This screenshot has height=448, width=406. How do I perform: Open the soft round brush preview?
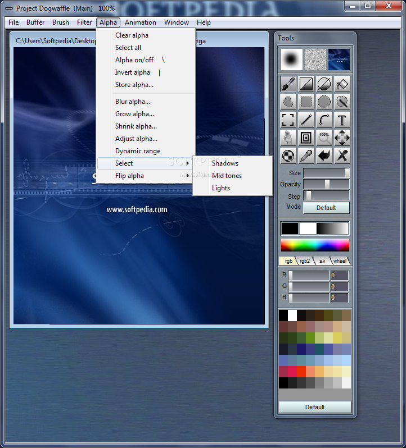(x=291, y=60)
